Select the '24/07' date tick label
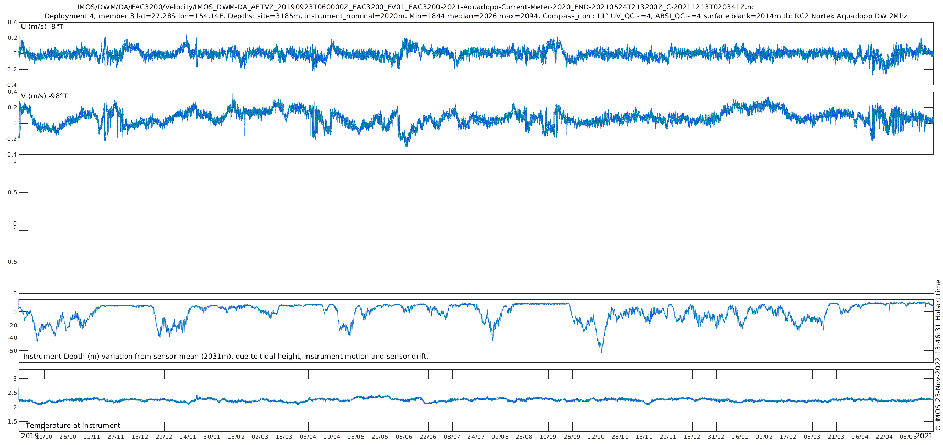This screenshot has width=943, height=445. [x=476, y=437]
